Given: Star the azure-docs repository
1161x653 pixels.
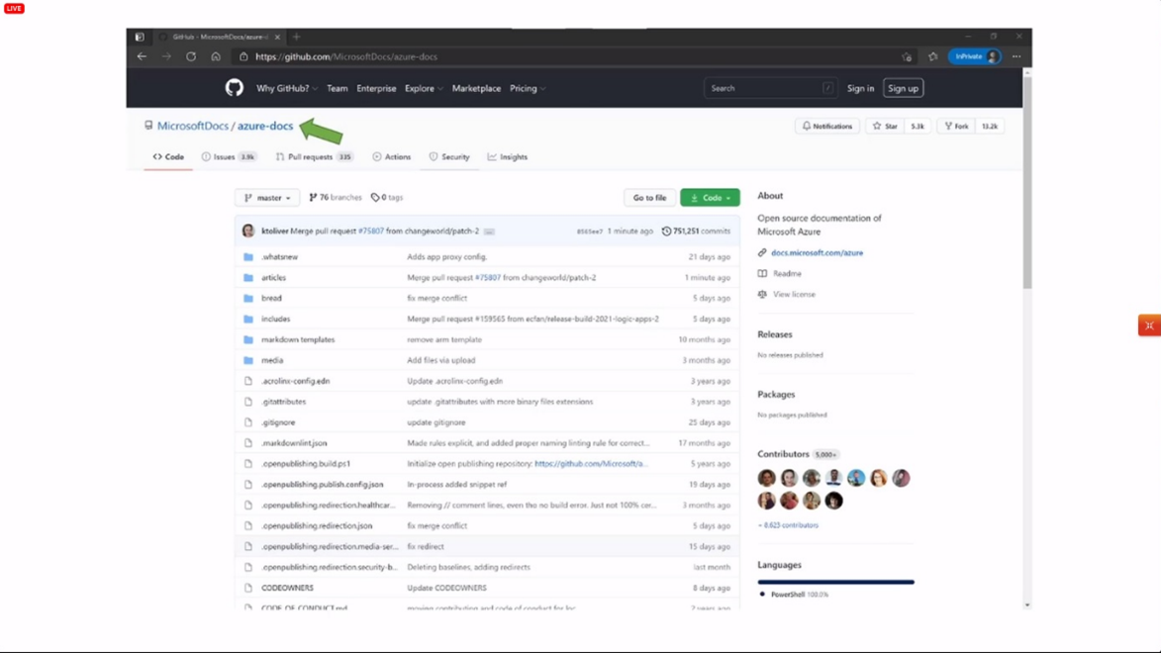Looking at the screenshot, I should (x=885, y=127).
